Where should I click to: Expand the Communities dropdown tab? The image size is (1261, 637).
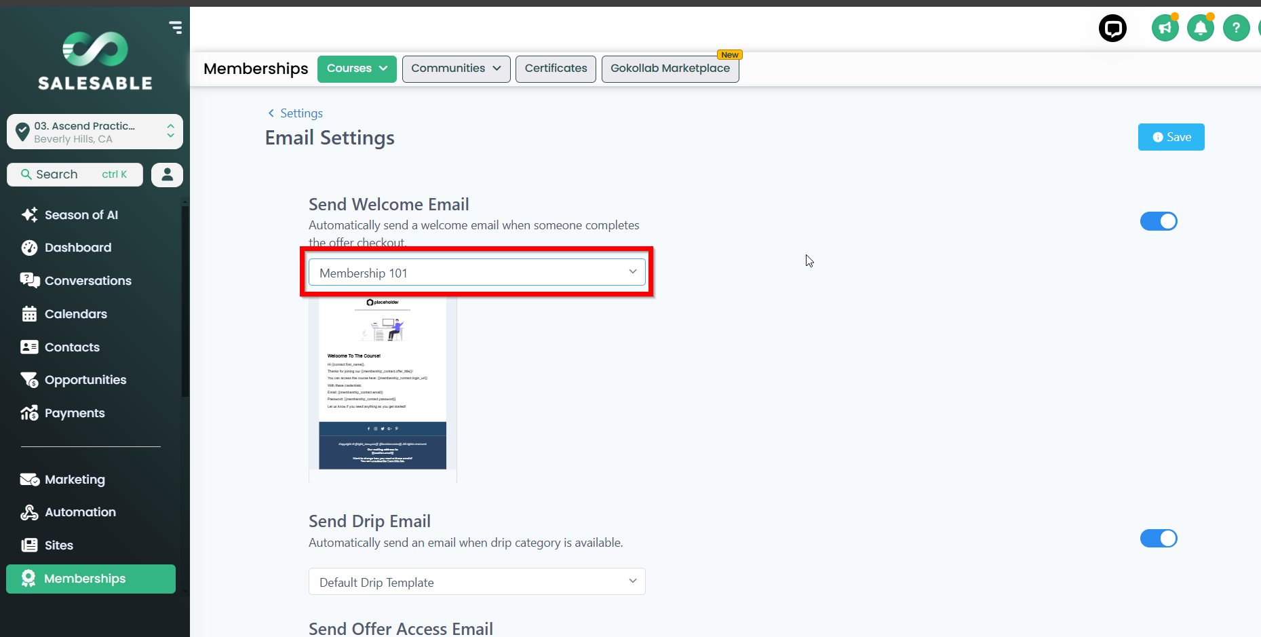[x=456, y=69]
